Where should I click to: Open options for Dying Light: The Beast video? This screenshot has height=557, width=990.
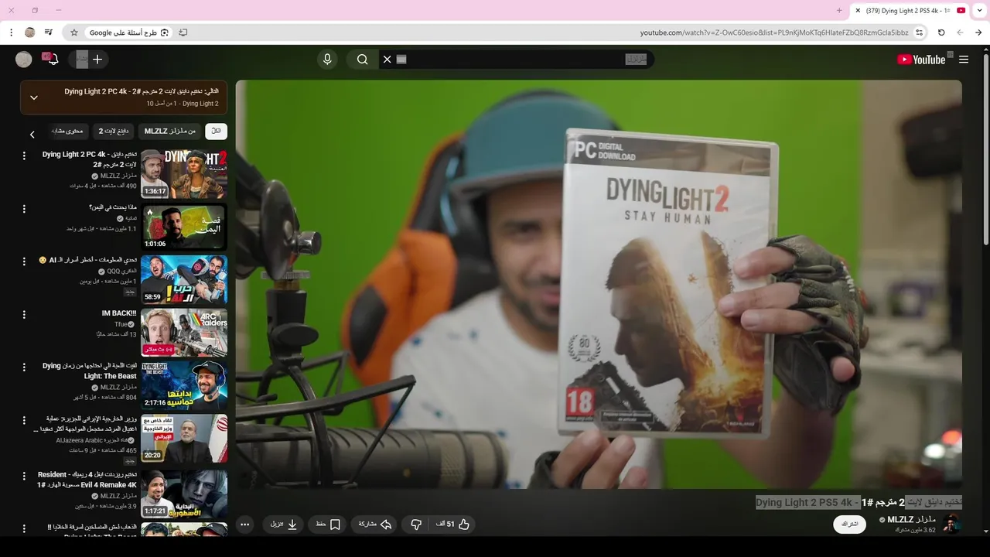click(24, 367)
